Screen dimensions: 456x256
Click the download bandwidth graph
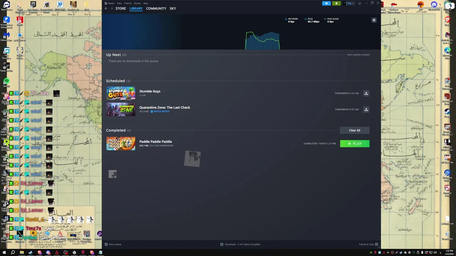point(263,41)
